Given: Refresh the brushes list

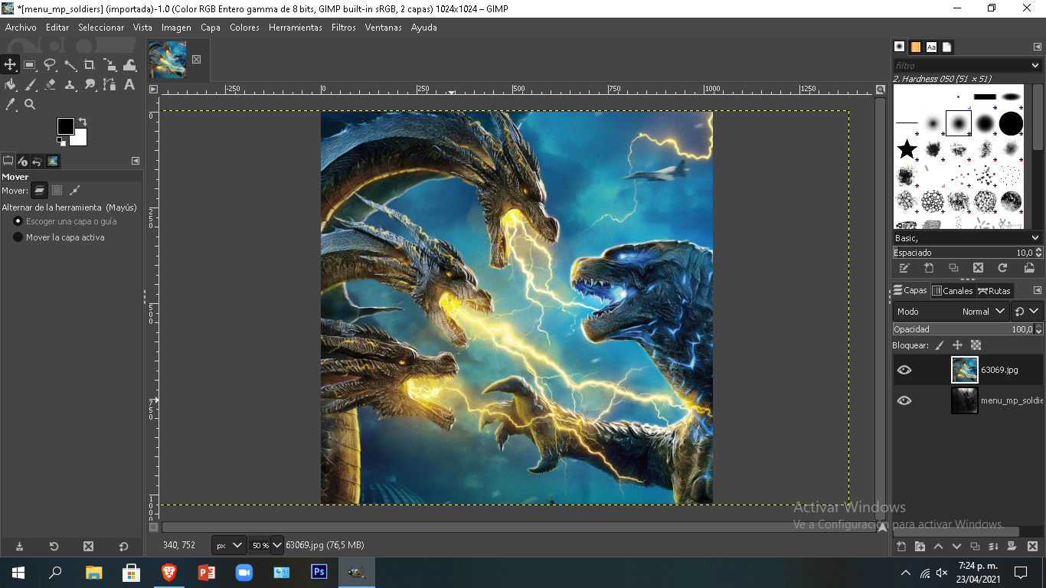Looking at the screenshot, I should tap(1002, 268).
